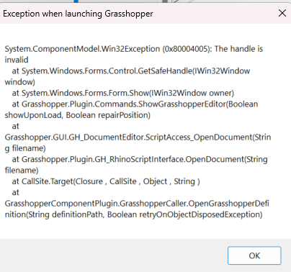The height and width of the screenshot is (272, 291).
Task: Click the GH_RhinoScriptInterface.OpenDocument stack line
Action: tap(140, 159)
